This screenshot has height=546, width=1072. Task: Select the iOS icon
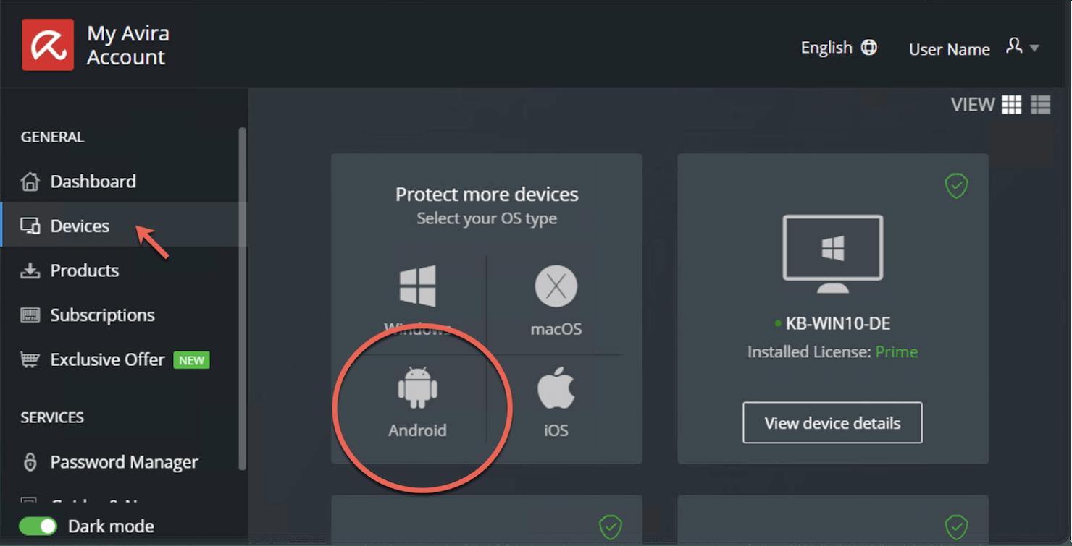[555, 401]
